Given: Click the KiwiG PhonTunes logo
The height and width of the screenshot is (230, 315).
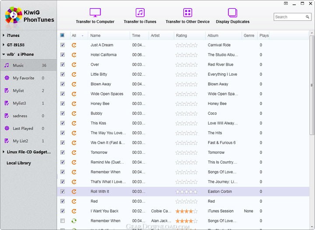Looking at the screenshot, I should 14,15.
